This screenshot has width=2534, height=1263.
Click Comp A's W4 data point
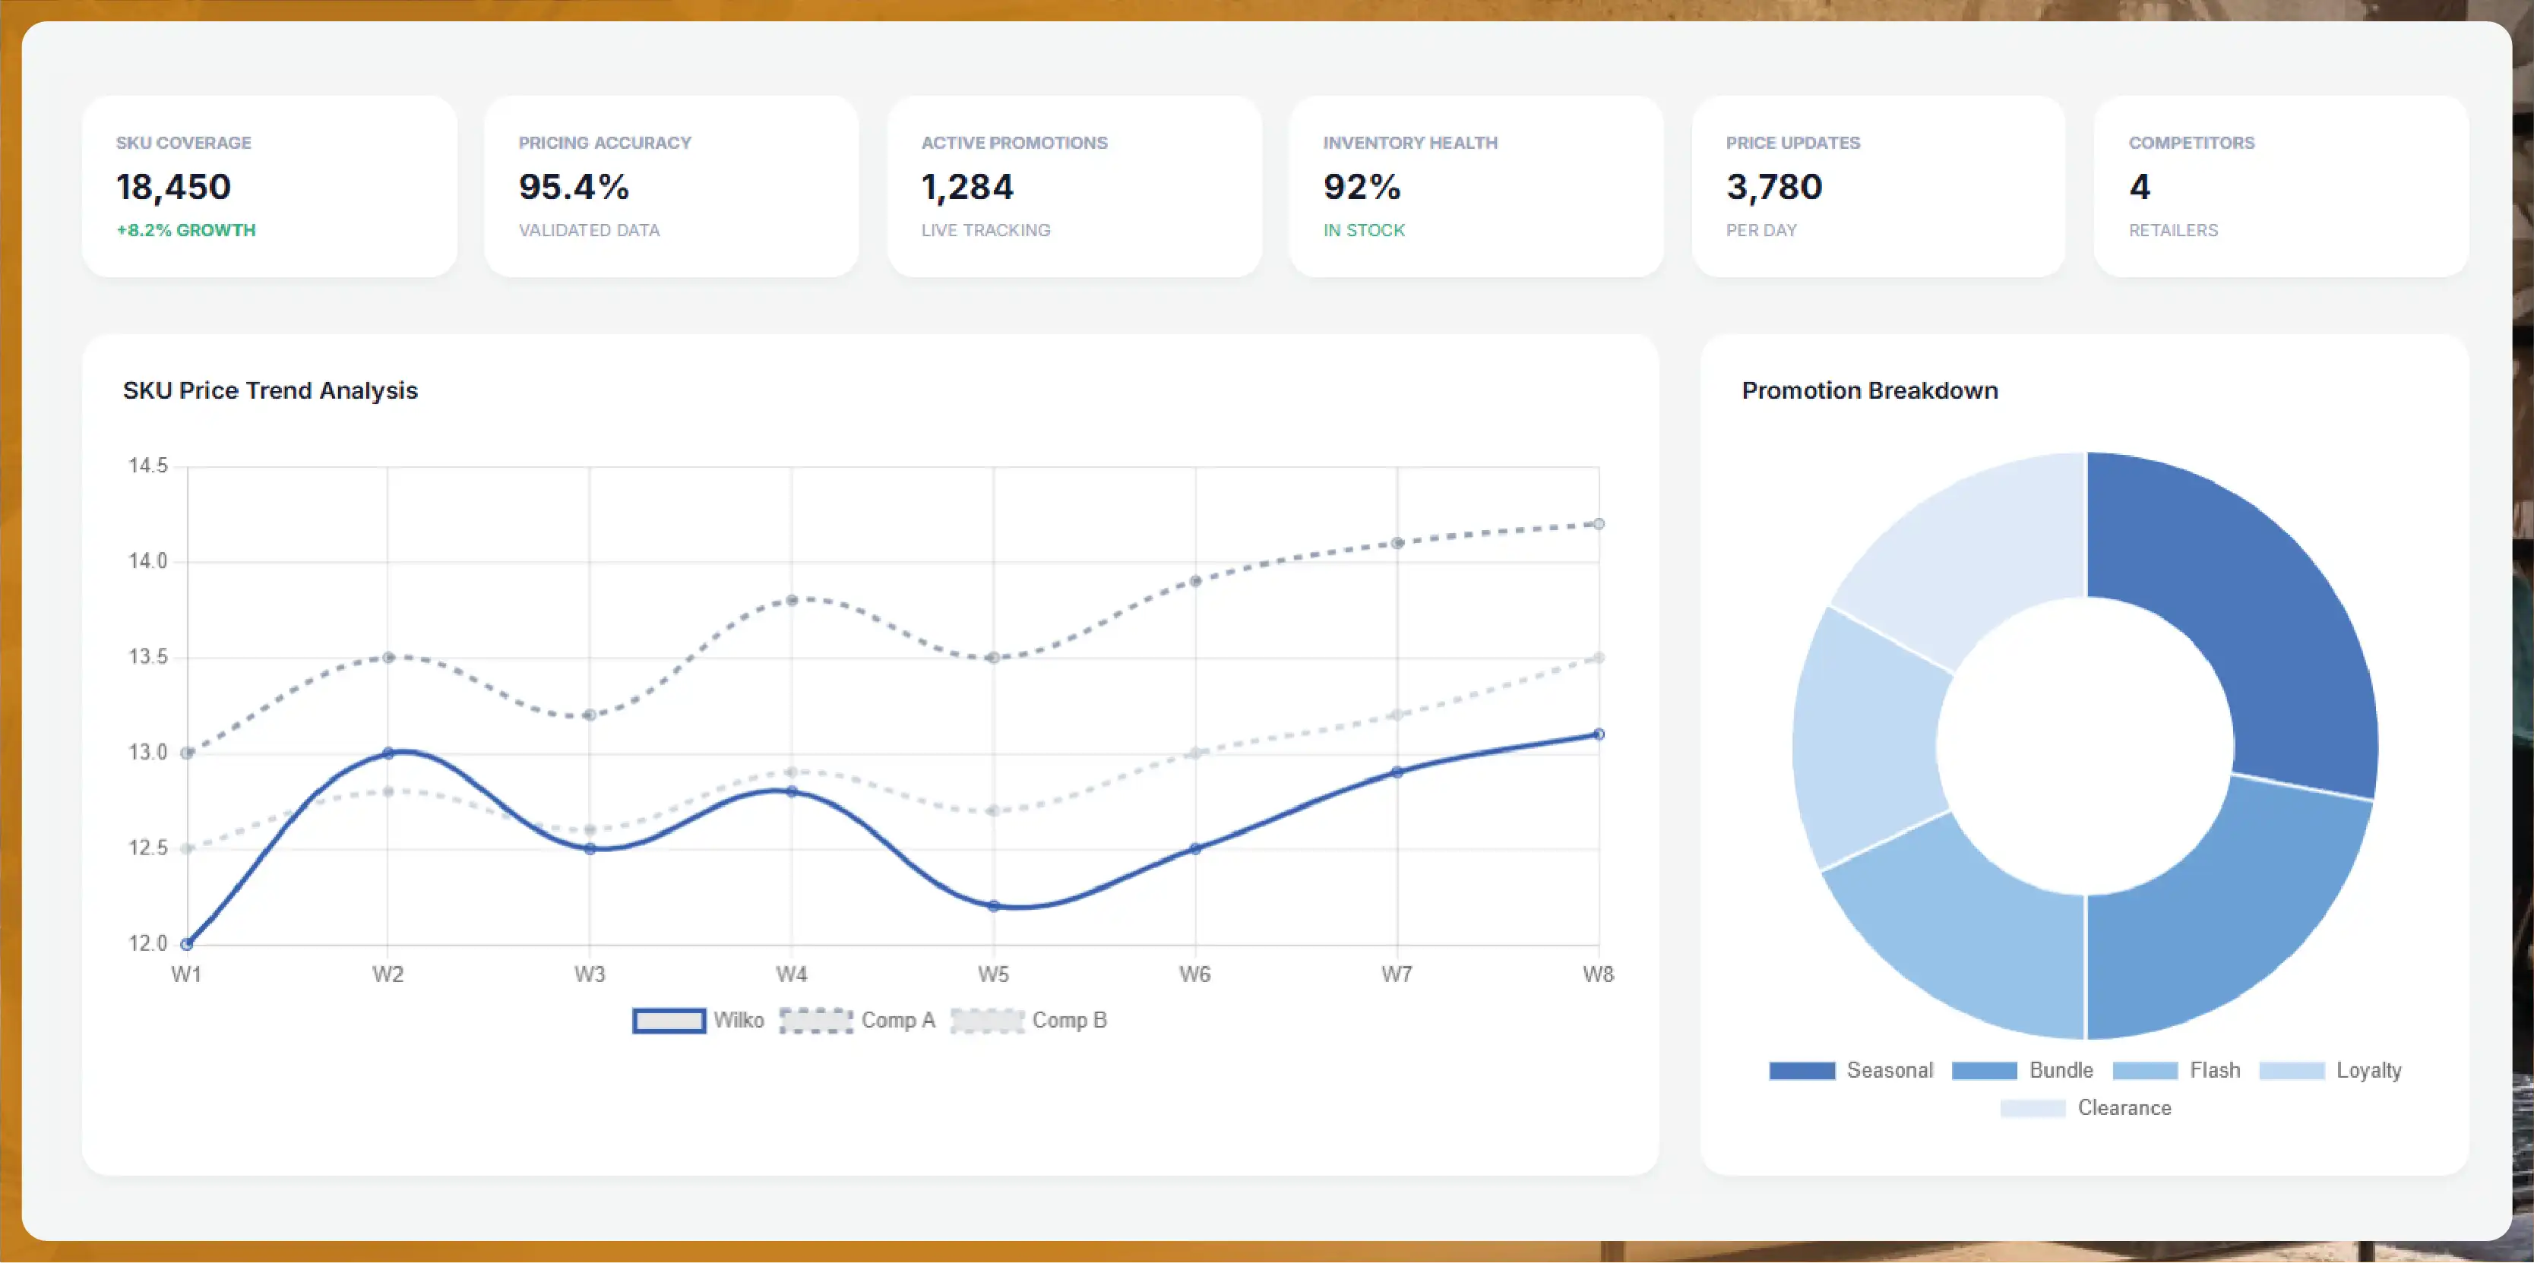pyautogui.click(x=792, y=599)
